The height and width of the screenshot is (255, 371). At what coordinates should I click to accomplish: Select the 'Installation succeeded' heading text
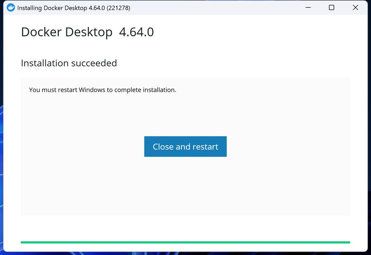[x=69, y=63]
